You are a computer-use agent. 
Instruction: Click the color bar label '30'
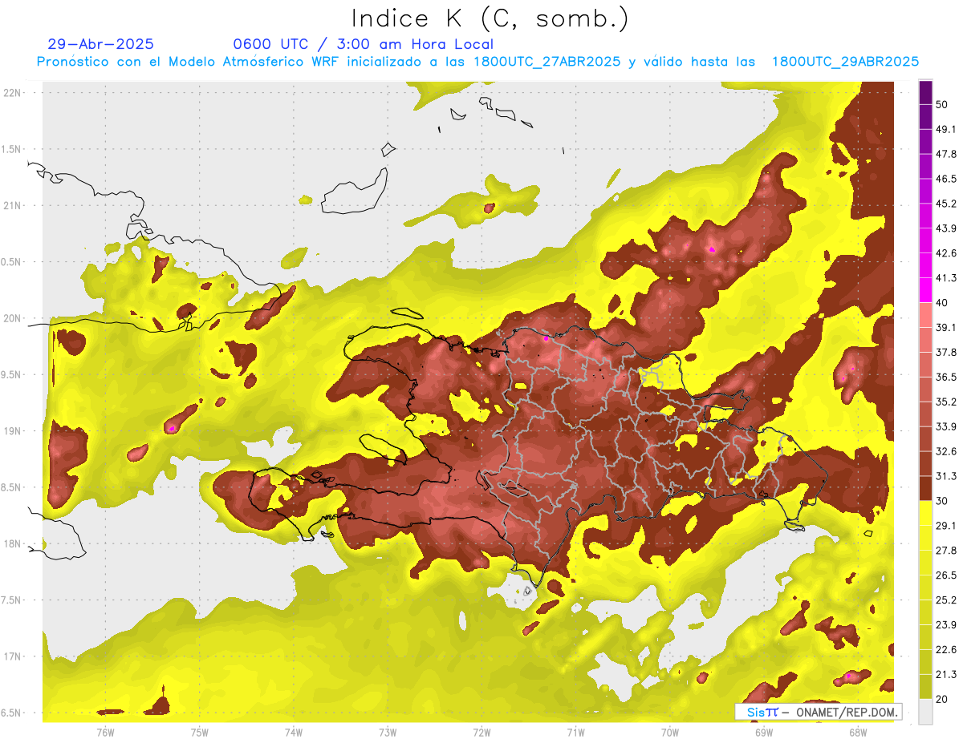942,501
